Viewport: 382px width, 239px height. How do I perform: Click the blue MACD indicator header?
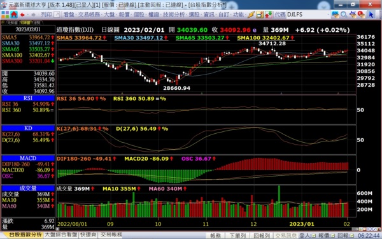28,158
